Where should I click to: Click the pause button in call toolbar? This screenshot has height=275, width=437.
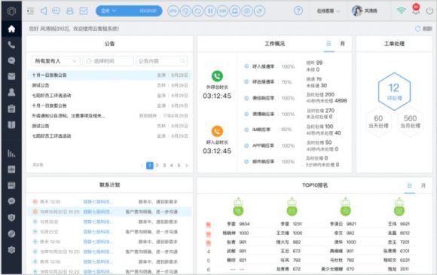coord(210,11)
